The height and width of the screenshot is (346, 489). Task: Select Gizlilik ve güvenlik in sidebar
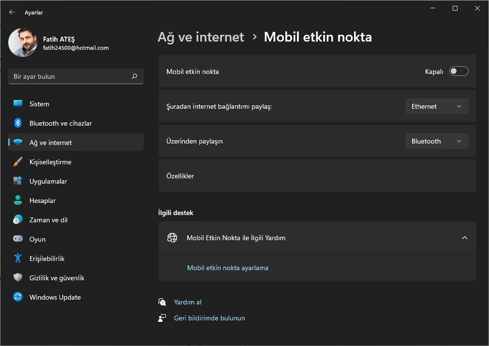click(x=57, y=277)
